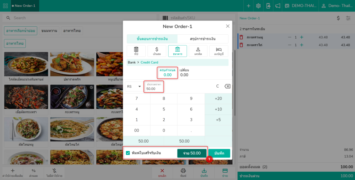
Task: Switch to สรุปการชำระเงิน tab
Action: pos(202,39)
